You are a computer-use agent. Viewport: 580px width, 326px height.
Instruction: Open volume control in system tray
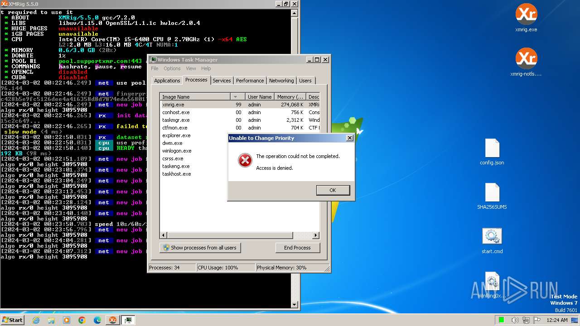click(x=515, y=320)
